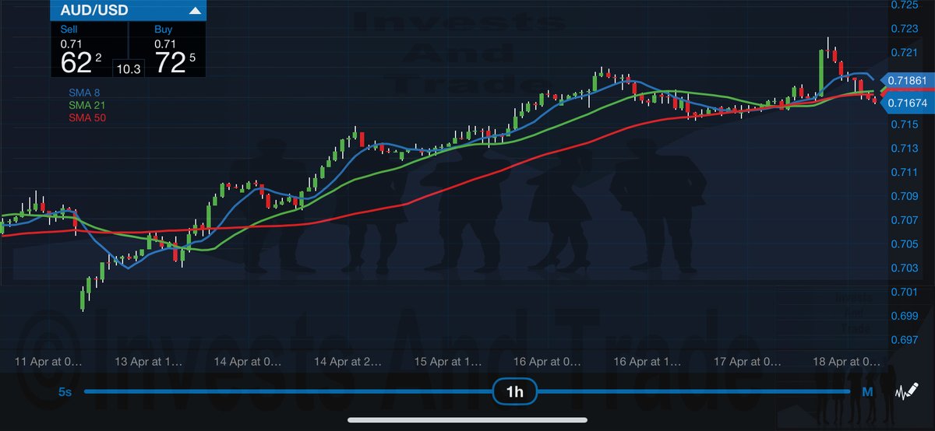Jump to M timeframe label
The height and width of the screenshot is (431, 935).
[867, 392]
